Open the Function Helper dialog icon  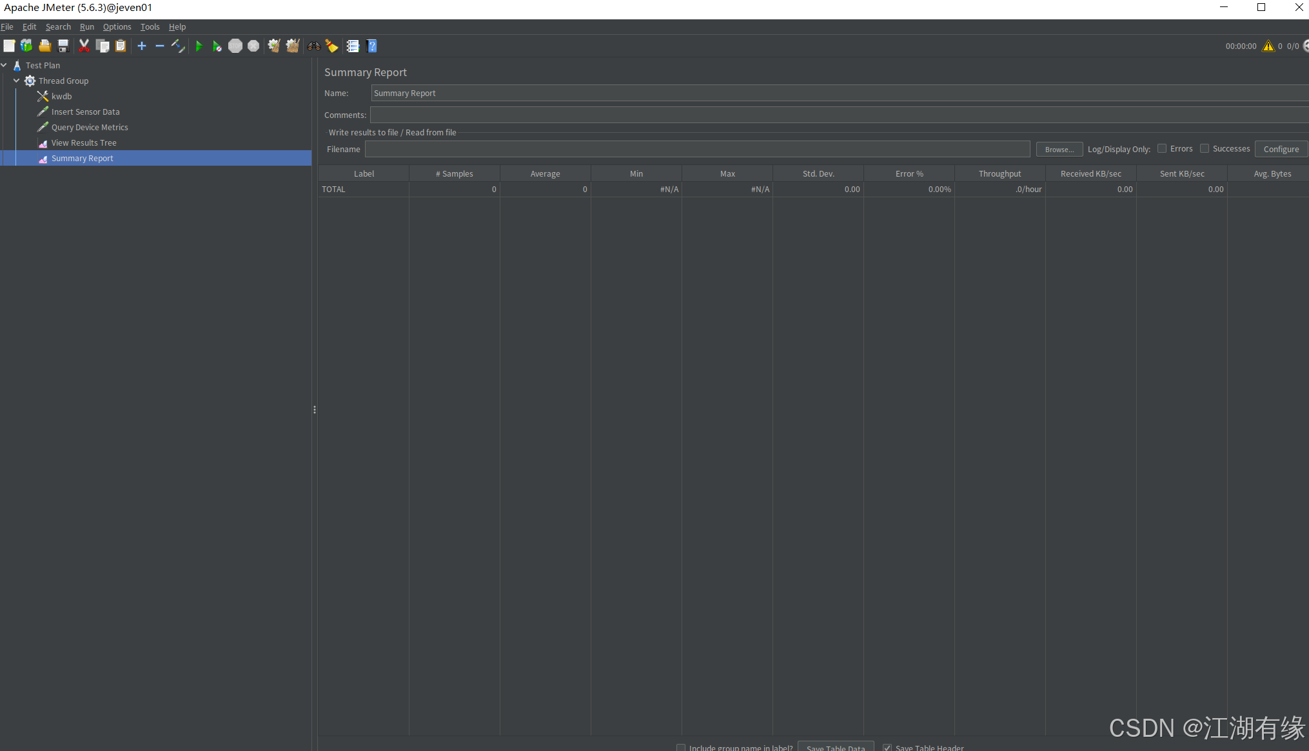[x=352, y=46]
